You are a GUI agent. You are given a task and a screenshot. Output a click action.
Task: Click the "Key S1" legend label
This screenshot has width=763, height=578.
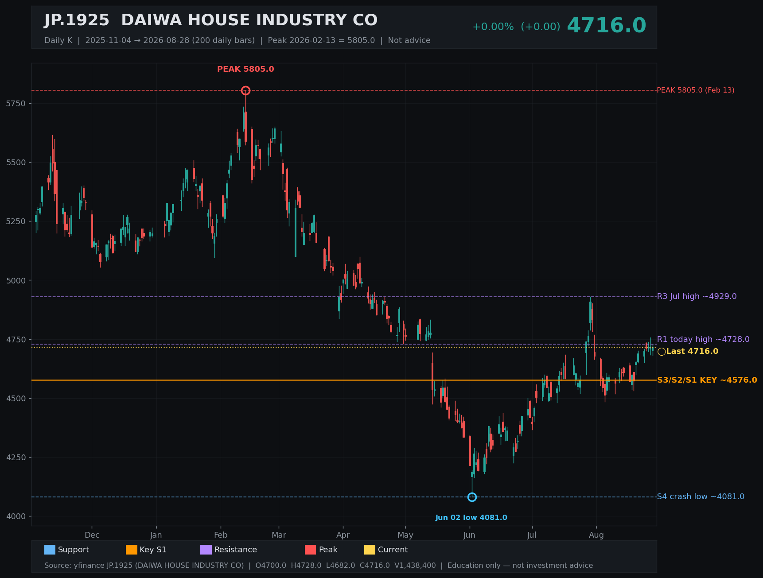point(153,550)
